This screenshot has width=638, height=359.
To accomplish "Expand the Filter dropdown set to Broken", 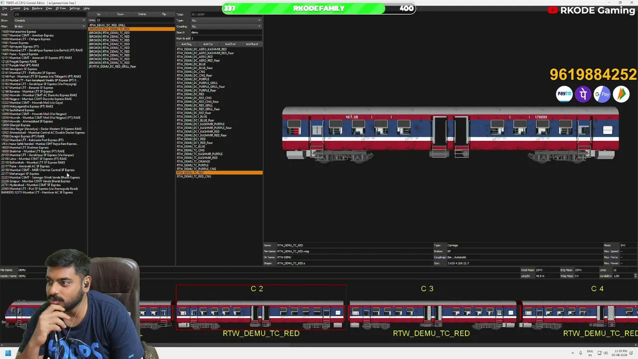I will [x=49, y=26].
